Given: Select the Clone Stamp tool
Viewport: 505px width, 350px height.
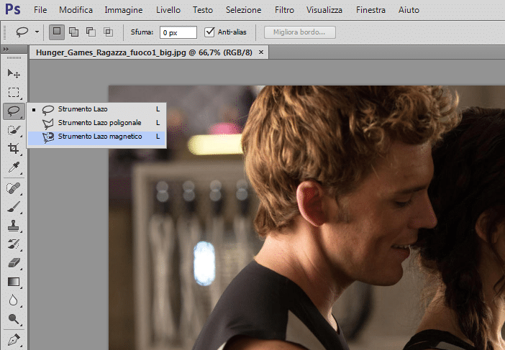Looking at the screenshot, I should pyautogui.click(x=14, y=226).
